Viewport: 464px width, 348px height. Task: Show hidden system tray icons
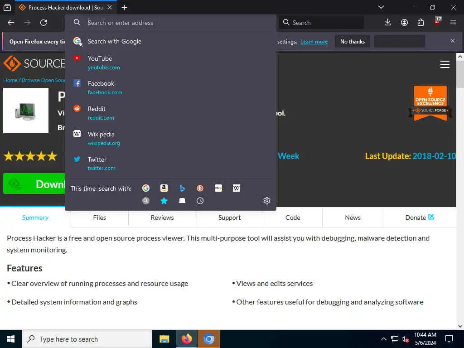383,339
